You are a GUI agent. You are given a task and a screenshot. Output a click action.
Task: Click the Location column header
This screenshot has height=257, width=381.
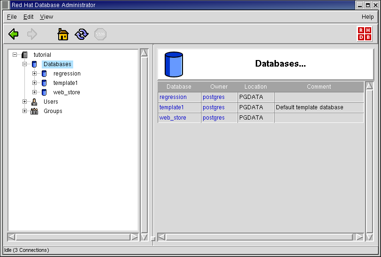tap(256, 87)
